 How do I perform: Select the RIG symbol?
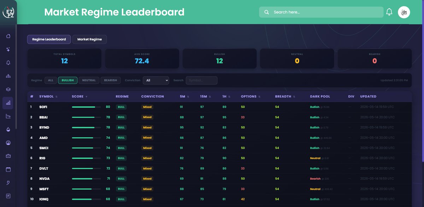click(x=42, y=158)
